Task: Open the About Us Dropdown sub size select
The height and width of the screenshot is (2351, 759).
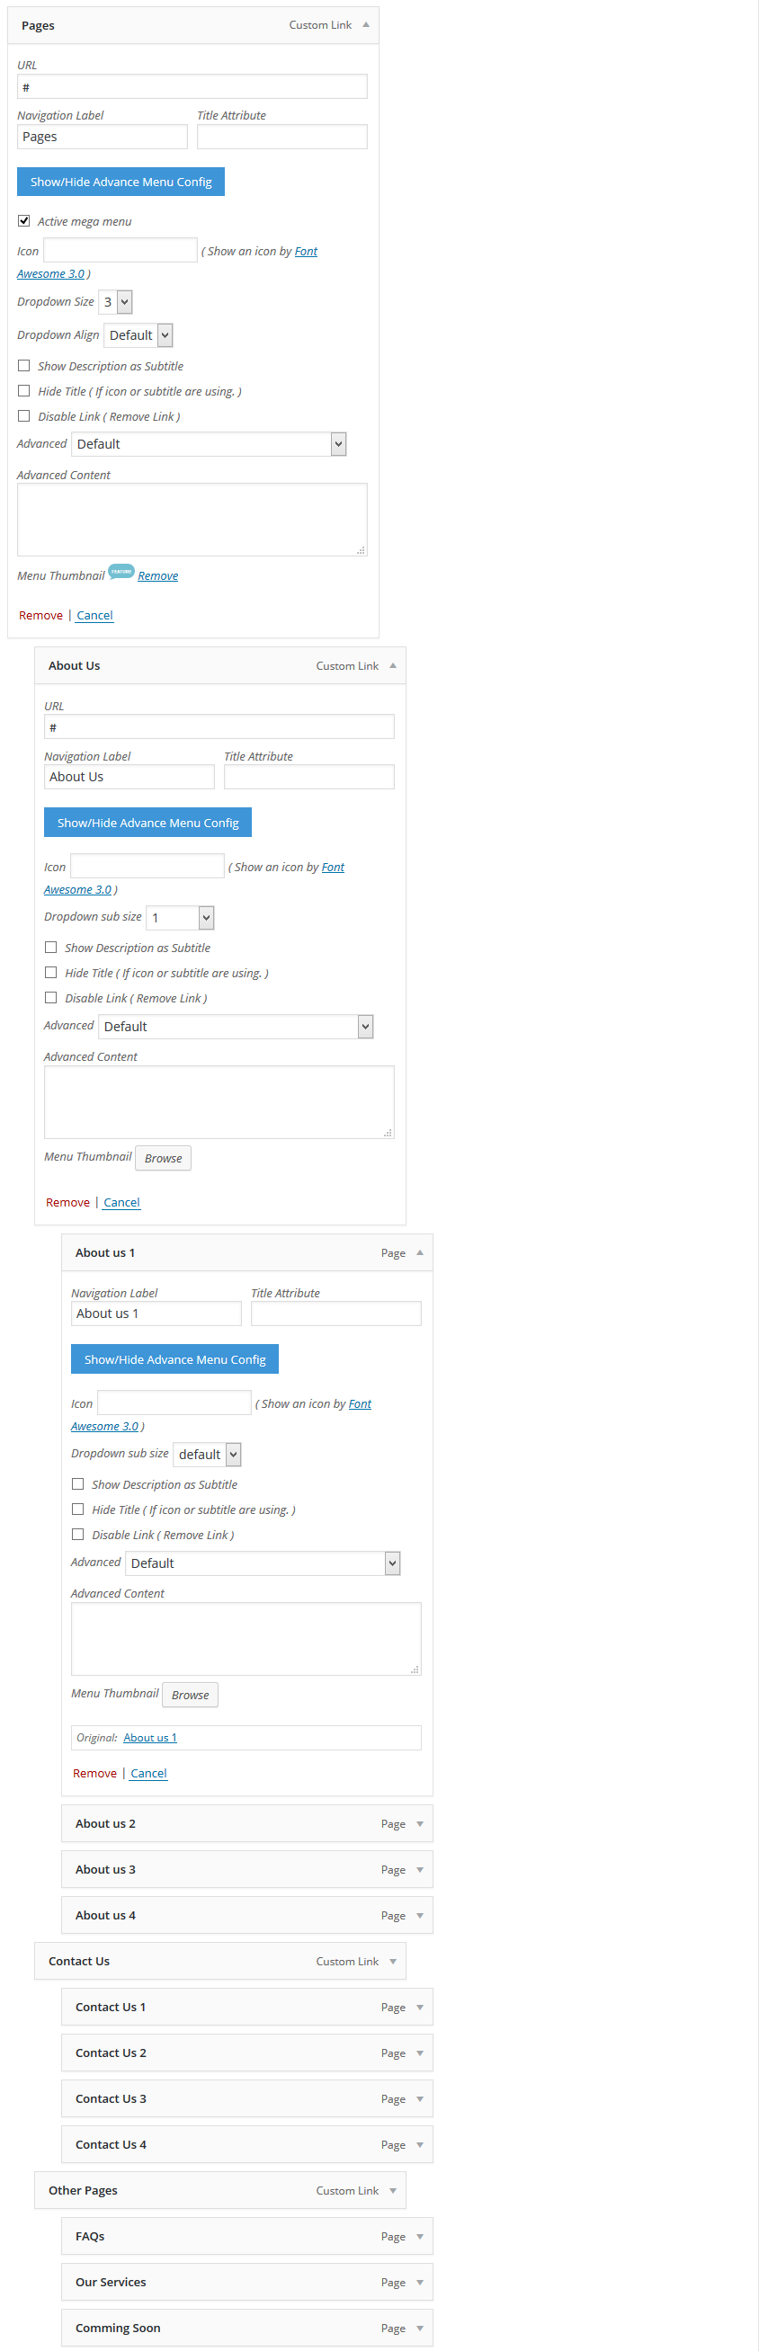Action: click(x=180, y=917)
